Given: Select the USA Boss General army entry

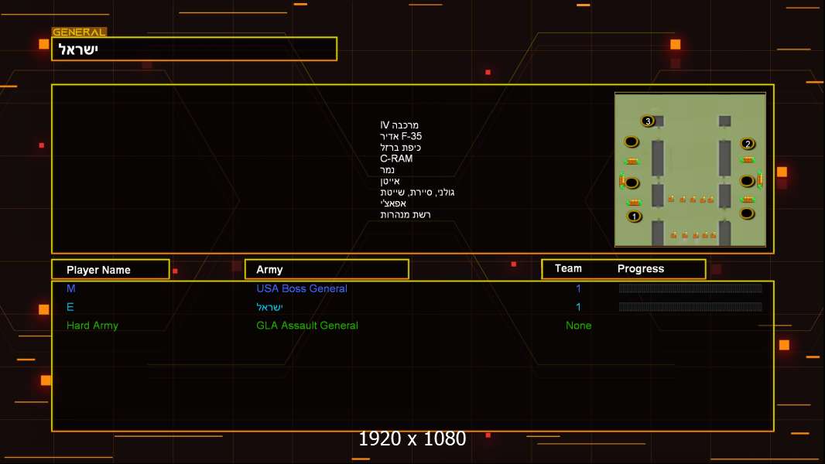Looking at the screenshot, I should click(302, 288).
